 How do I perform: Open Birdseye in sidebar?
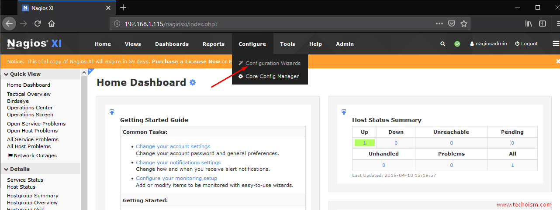18,101
